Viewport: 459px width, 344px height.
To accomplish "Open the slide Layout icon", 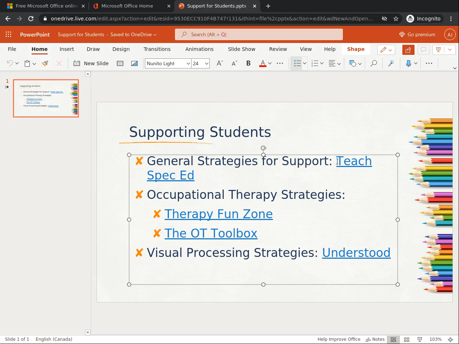I will 120,63.
